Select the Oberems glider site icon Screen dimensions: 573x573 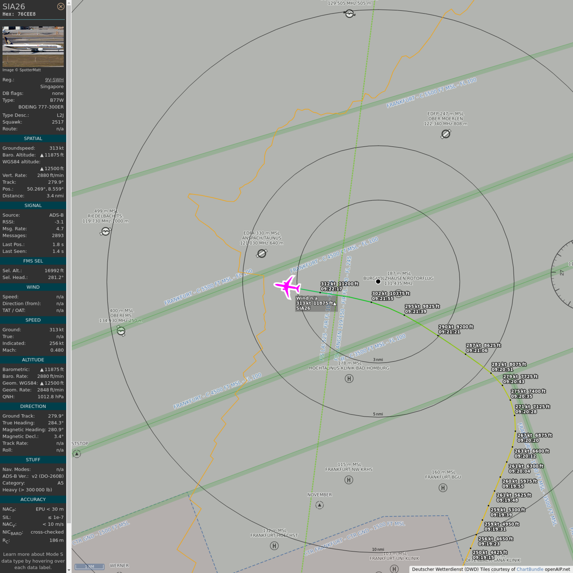pos(121,331)
